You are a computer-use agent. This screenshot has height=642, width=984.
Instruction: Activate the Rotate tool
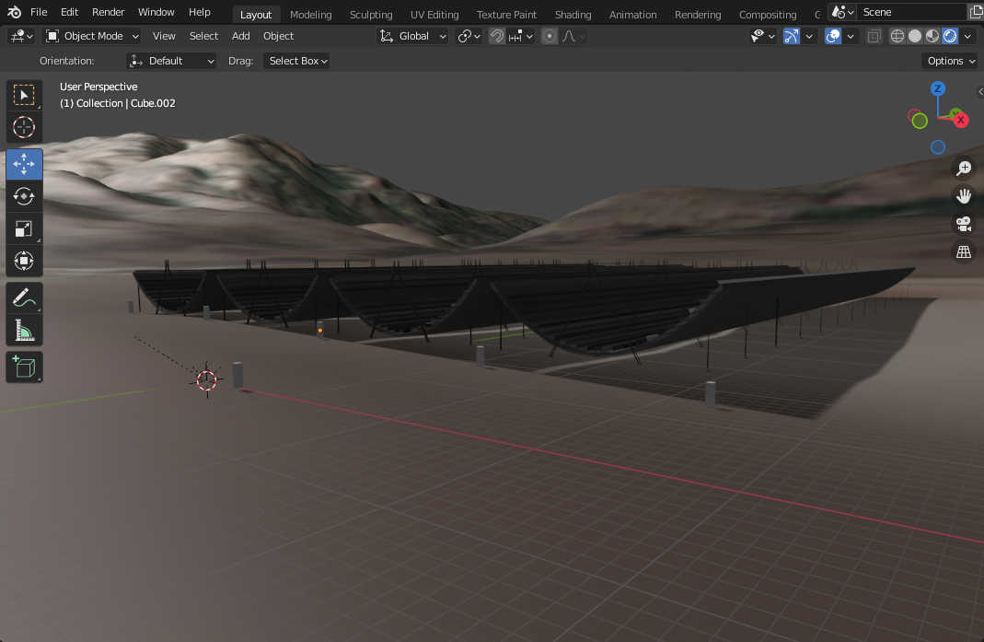[x=24, y=195]
